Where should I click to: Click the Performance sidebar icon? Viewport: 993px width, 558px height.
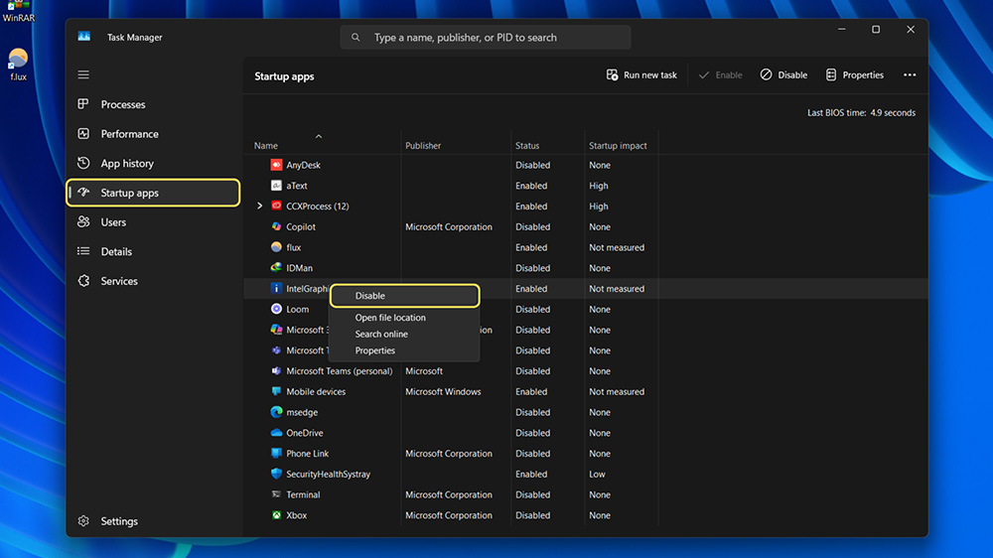coord(83,134)
